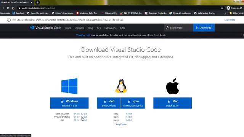Click the browser address bar URL

[38, 8]
